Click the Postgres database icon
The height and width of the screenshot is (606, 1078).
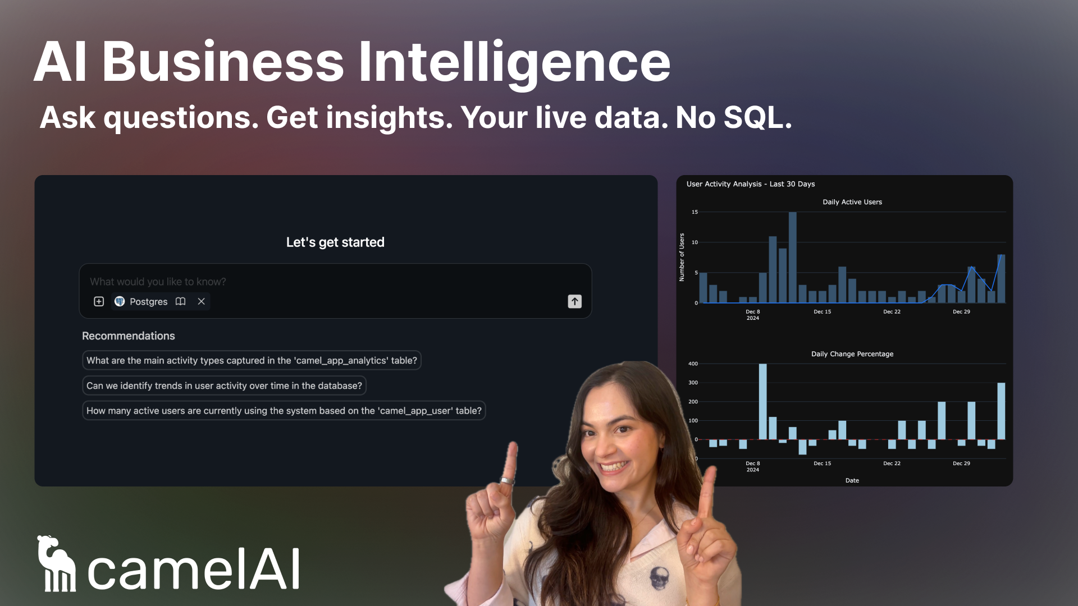tap(121, 301)
